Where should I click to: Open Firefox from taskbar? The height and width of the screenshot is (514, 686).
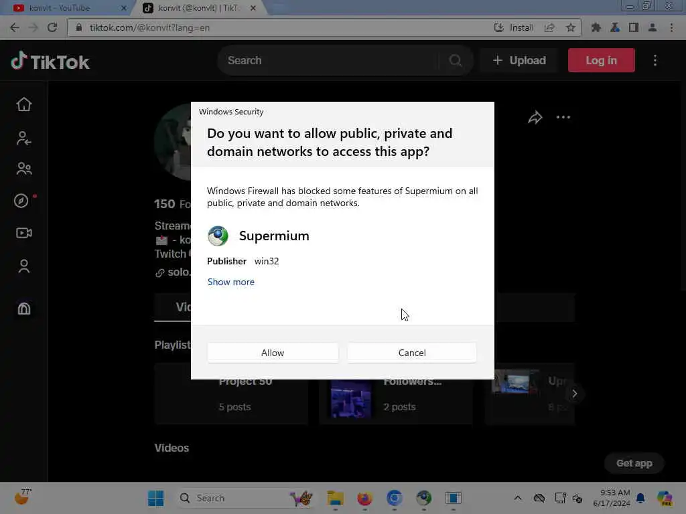tap(365, 498)
